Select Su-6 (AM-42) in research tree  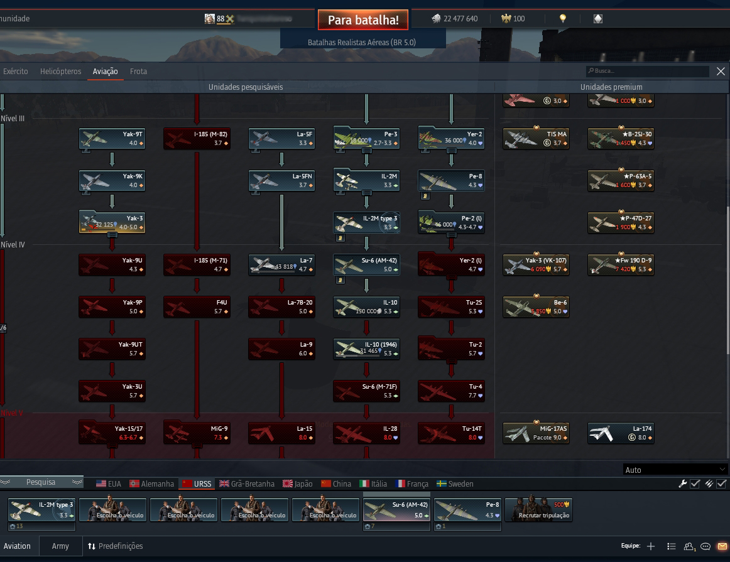point(366,265)
